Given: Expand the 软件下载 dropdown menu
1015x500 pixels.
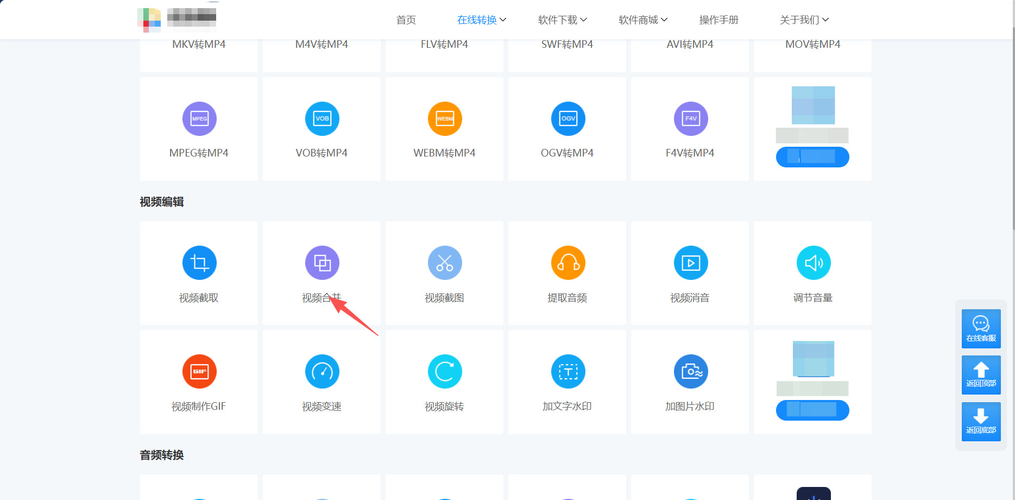Looking at the screenshot, I should point(563,20).
